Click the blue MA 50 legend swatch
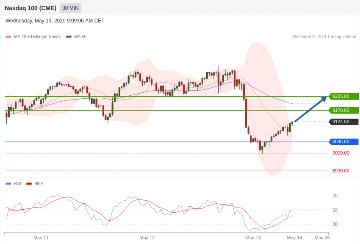This screenshot has width=360, height=244. 69,37
